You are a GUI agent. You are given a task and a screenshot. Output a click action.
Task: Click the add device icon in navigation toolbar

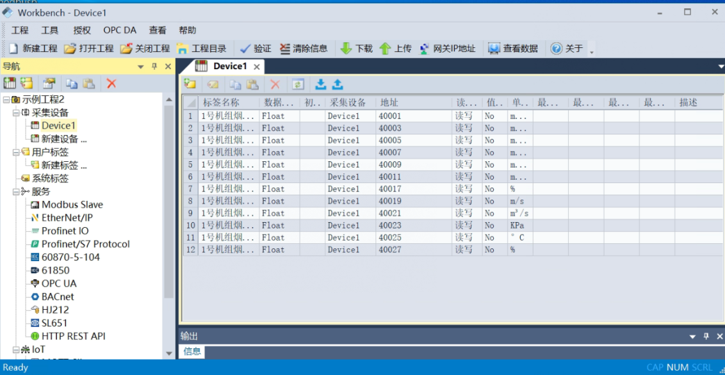point(10,84)
